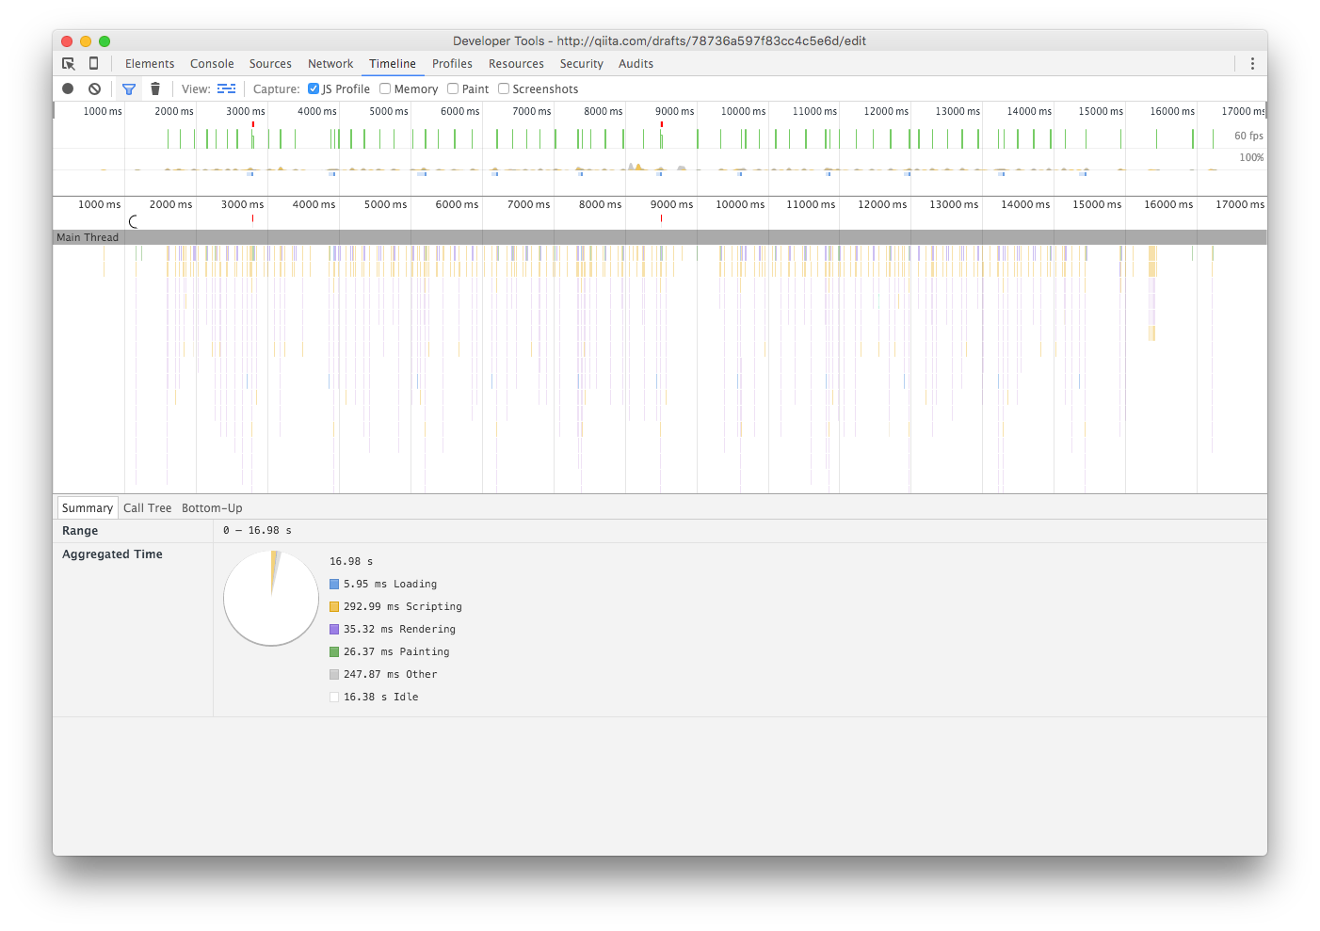Click the record timeline button
The image size is (1320, 931).
(x=67, y=88)
